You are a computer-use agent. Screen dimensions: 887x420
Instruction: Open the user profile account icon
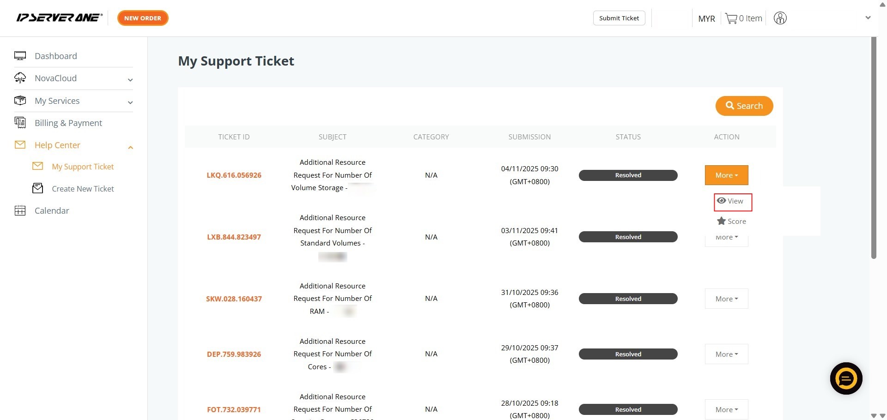780,18
